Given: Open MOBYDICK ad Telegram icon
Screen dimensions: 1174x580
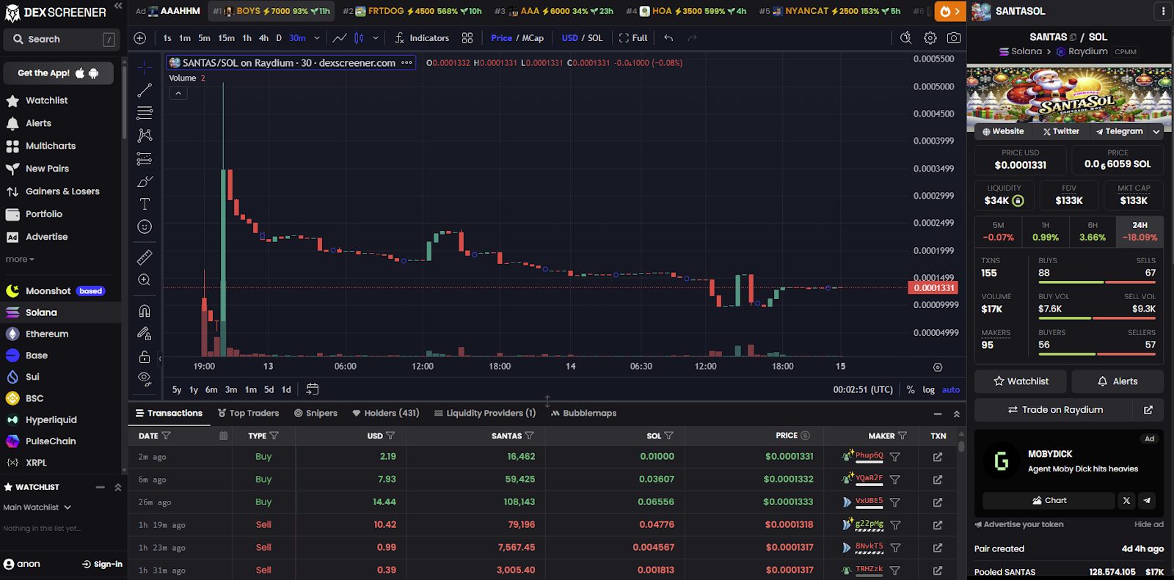Looking at the screenshot, I should pyautogui.click(x=1147, y=500).
